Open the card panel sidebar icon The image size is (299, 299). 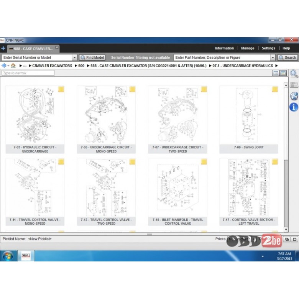(x=294, y=85)
